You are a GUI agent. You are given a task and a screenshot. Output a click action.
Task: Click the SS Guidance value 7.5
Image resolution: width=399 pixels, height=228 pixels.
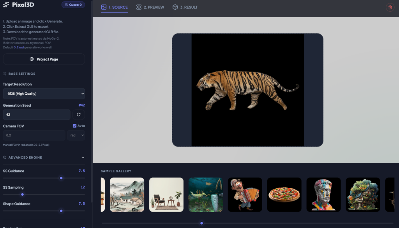pyautogui.click(x=82, y=171)
